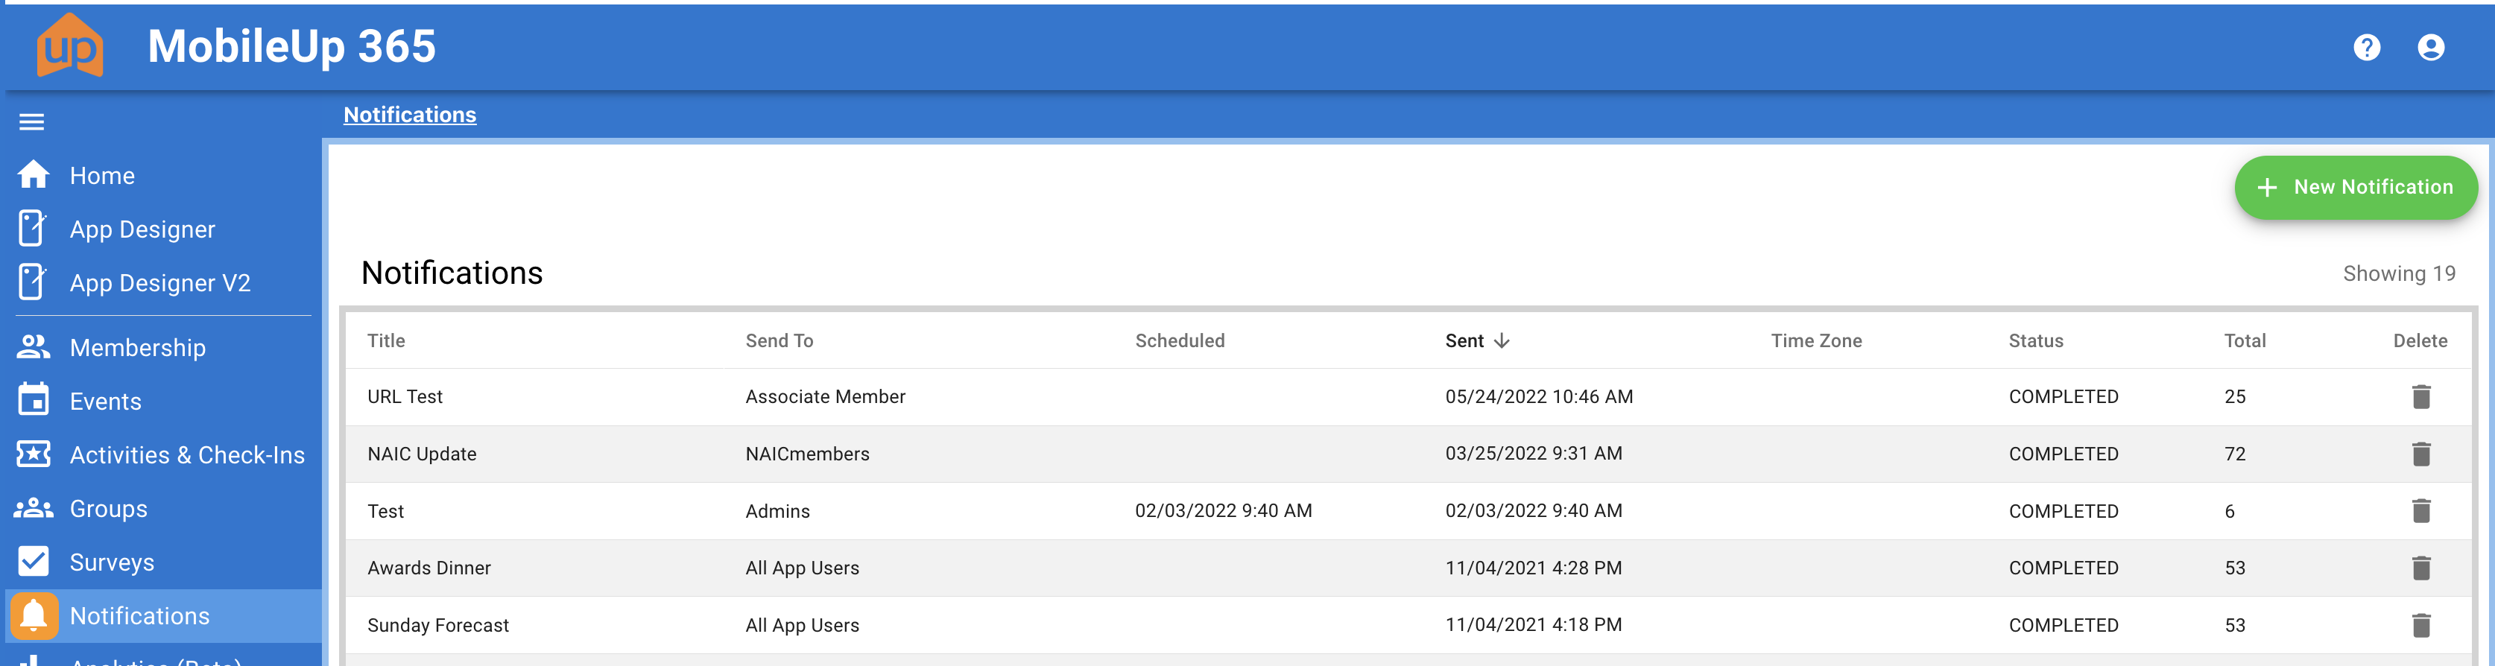The image size is (2495, 666).
Task: Open App Designer V2 menu item
Action: pos(159,282)
